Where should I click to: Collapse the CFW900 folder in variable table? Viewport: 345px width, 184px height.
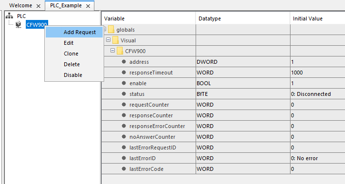click(113, 51)
